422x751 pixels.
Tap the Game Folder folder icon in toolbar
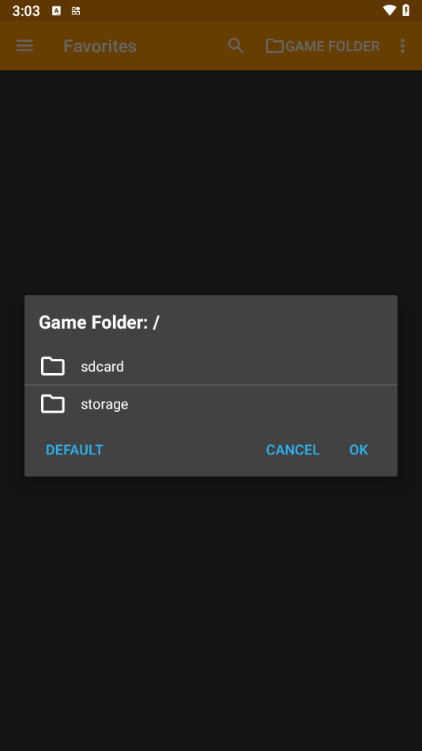[x=274, y=46]
